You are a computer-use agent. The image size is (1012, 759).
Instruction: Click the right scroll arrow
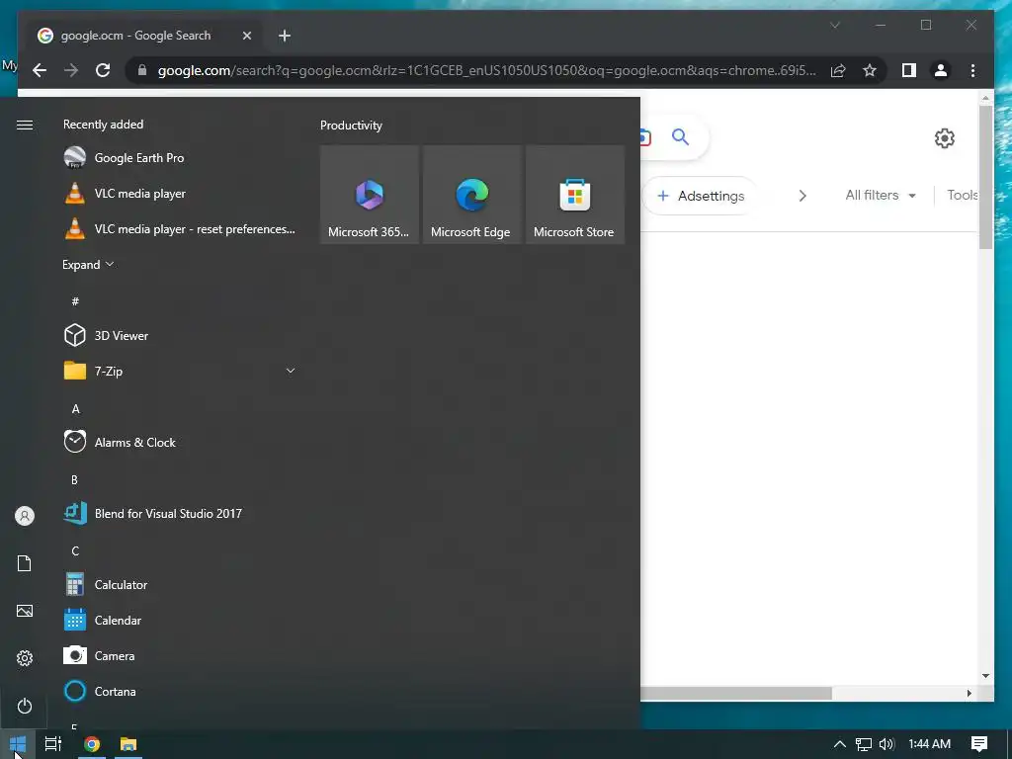[x=970, y=693]
